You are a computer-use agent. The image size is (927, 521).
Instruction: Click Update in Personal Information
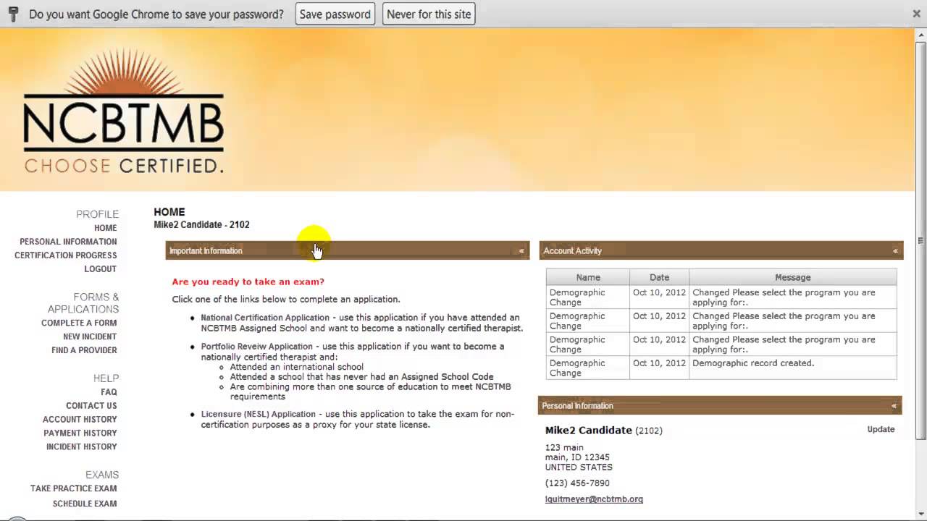pyautogui.click(x=881, y=429)
